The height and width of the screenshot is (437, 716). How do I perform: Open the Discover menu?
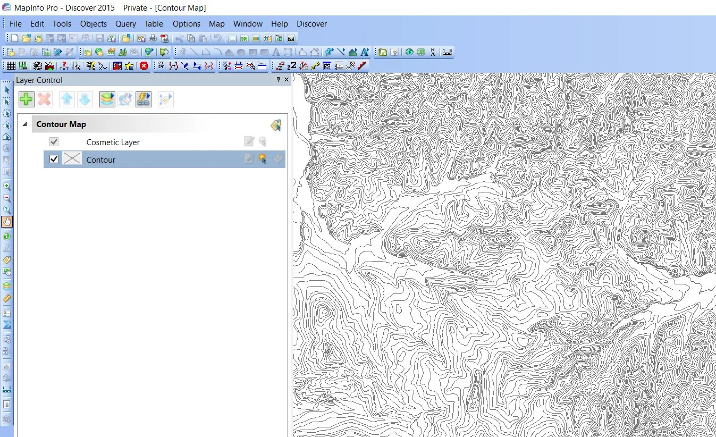click(311, 24)
